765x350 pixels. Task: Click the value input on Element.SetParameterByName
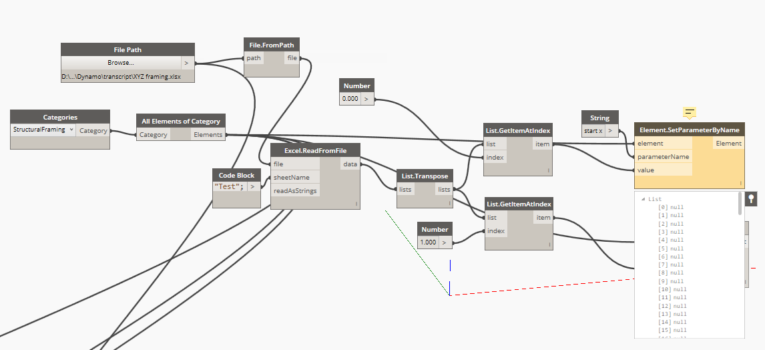(x=663, y=170)
